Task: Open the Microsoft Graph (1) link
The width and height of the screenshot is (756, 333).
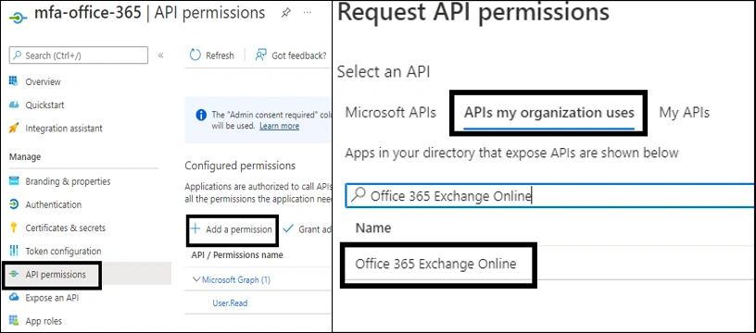Action: [235, 279]
